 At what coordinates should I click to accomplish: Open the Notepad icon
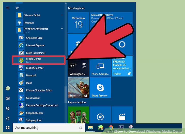[x=21, y=75]
